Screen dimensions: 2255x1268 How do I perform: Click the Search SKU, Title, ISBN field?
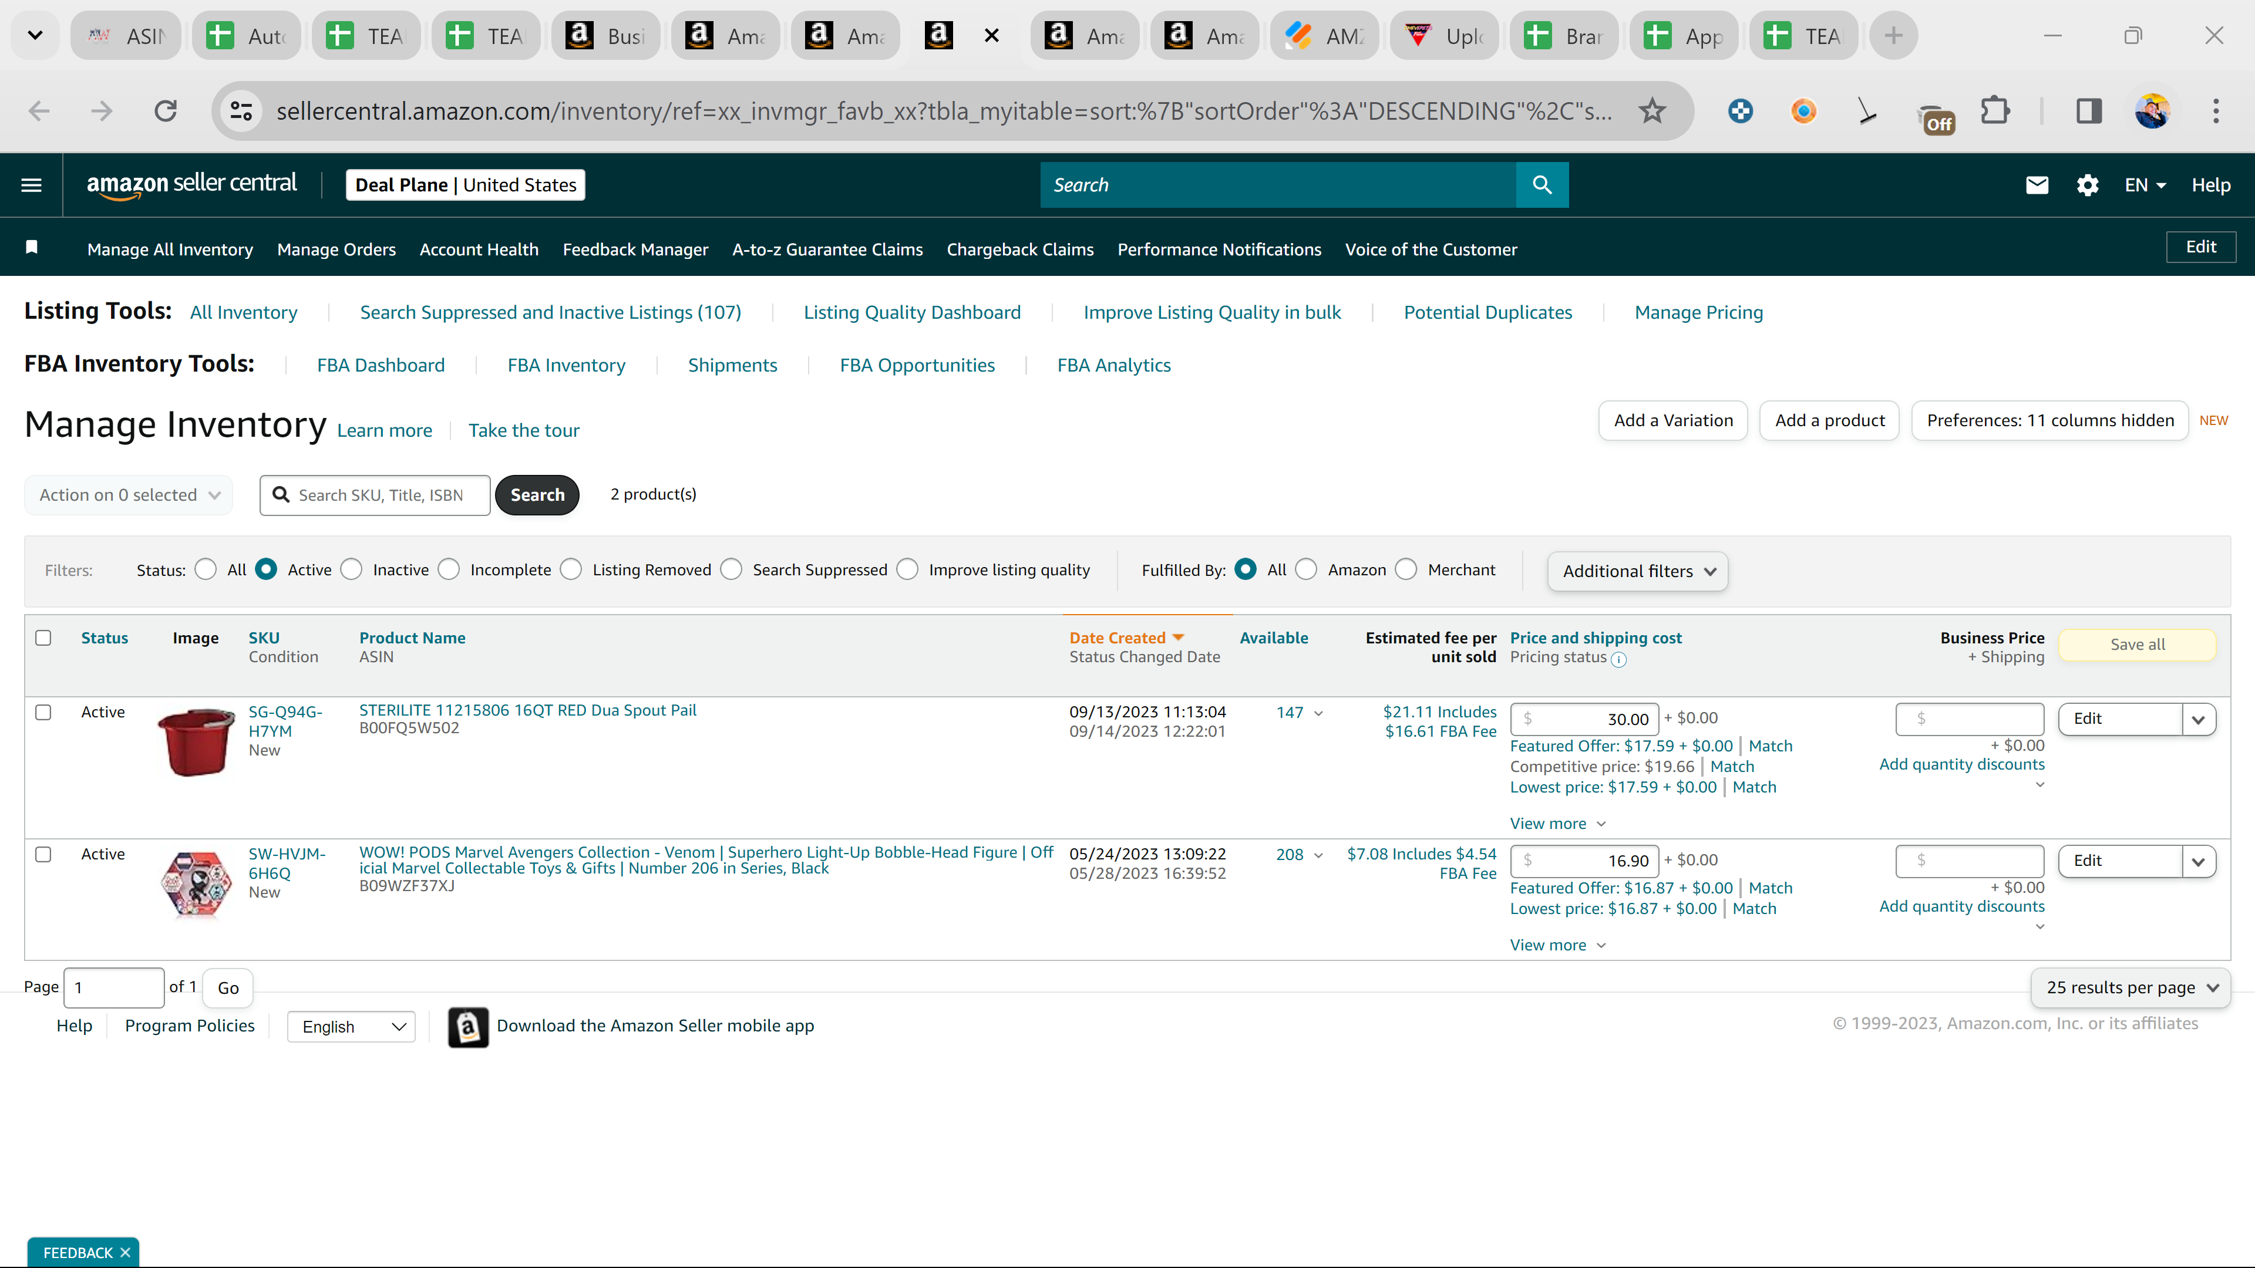click(376, 495)
